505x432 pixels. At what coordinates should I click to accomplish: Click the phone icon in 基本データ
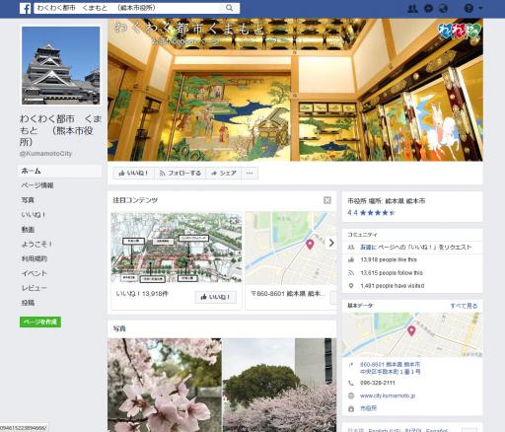click(x=351, y=383)
